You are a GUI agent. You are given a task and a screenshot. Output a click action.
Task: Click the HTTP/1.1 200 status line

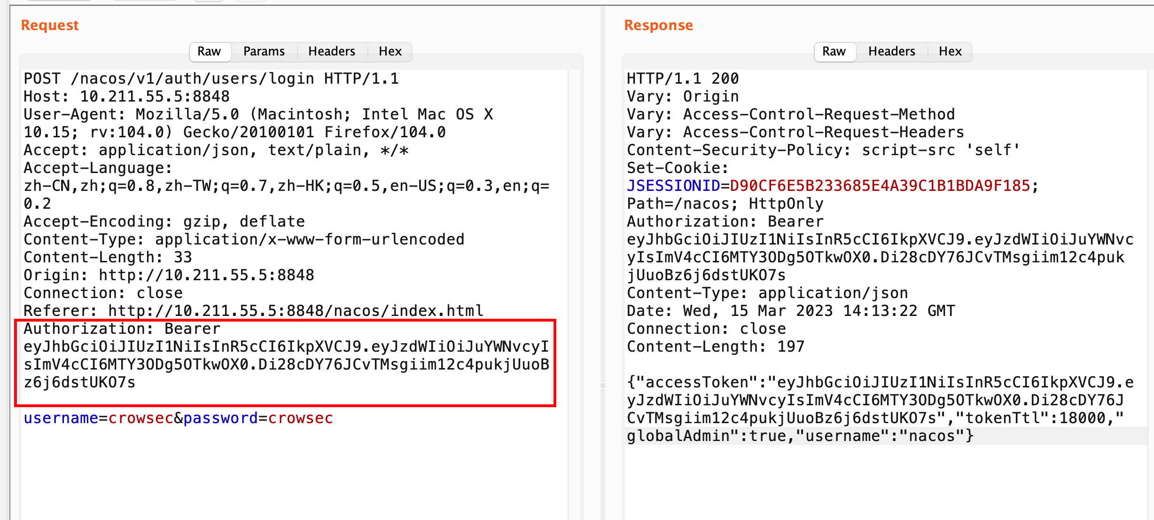683,79
